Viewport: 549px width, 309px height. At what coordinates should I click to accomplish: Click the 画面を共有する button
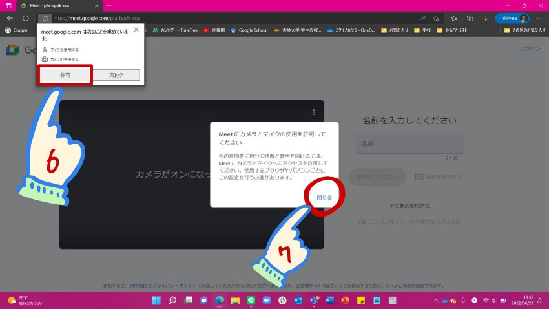[439, 176]
